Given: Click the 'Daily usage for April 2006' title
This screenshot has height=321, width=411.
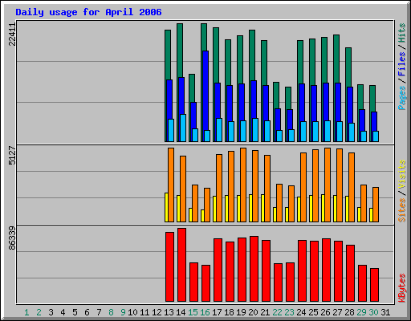Looking at the screenshot, I should coord(88,12).
